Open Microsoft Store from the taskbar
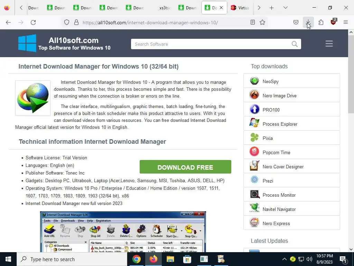 click(x=187, y=259)
